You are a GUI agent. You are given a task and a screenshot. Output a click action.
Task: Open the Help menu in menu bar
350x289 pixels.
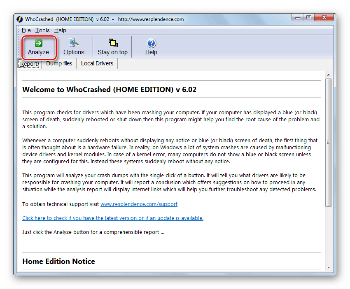coord(60,30)
